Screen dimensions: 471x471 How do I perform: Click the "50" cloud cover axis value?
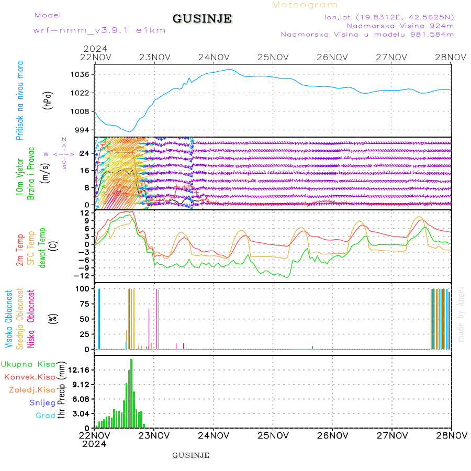point(85,319)
